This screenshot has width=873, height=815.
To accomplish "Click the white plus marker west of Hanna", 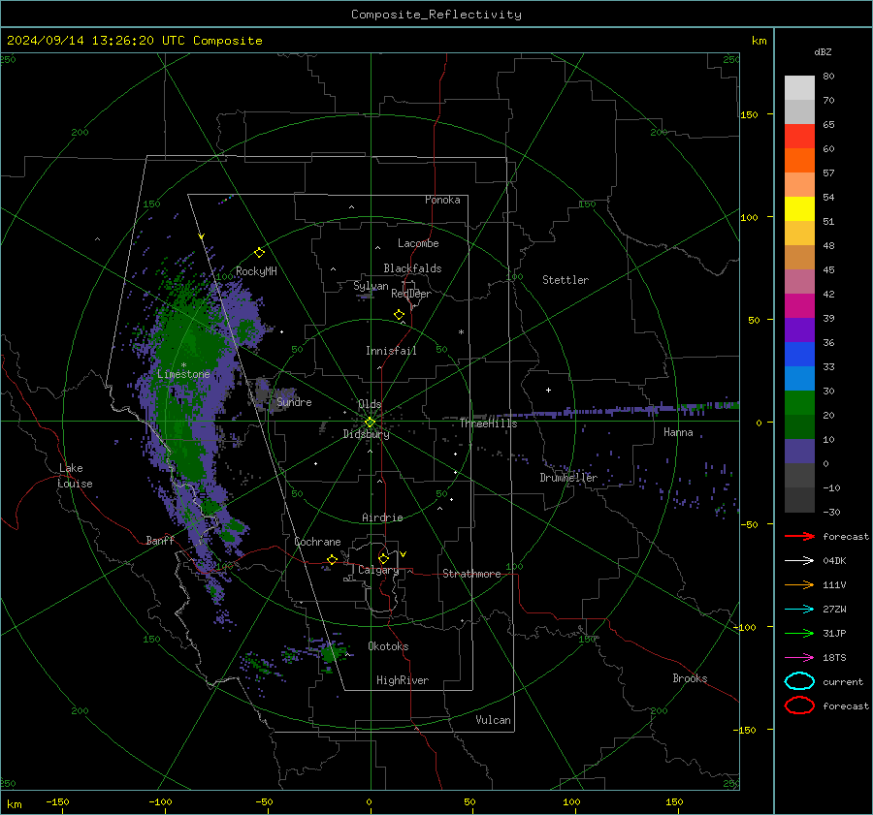I will click(548, 390).
